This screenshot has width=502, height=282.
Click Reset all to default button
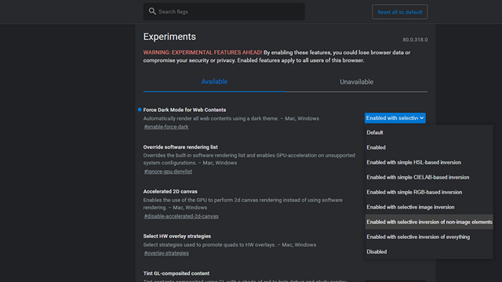point(399,12)
